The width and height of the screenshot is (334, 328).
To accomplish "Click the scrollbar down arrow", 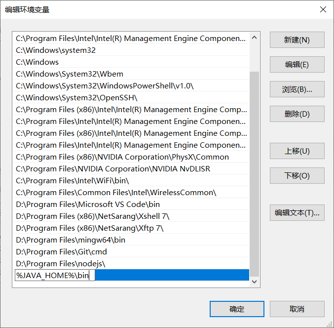I will click(255, 281).
